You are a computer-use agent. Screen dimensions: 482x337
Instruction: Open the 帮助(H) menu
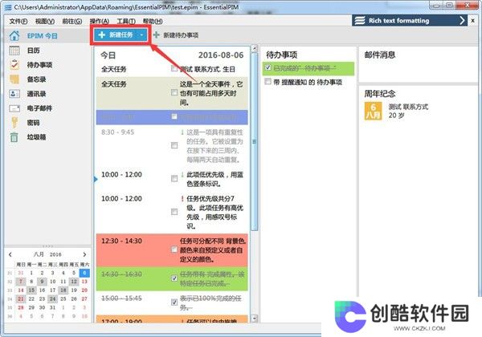coord(153,21)
